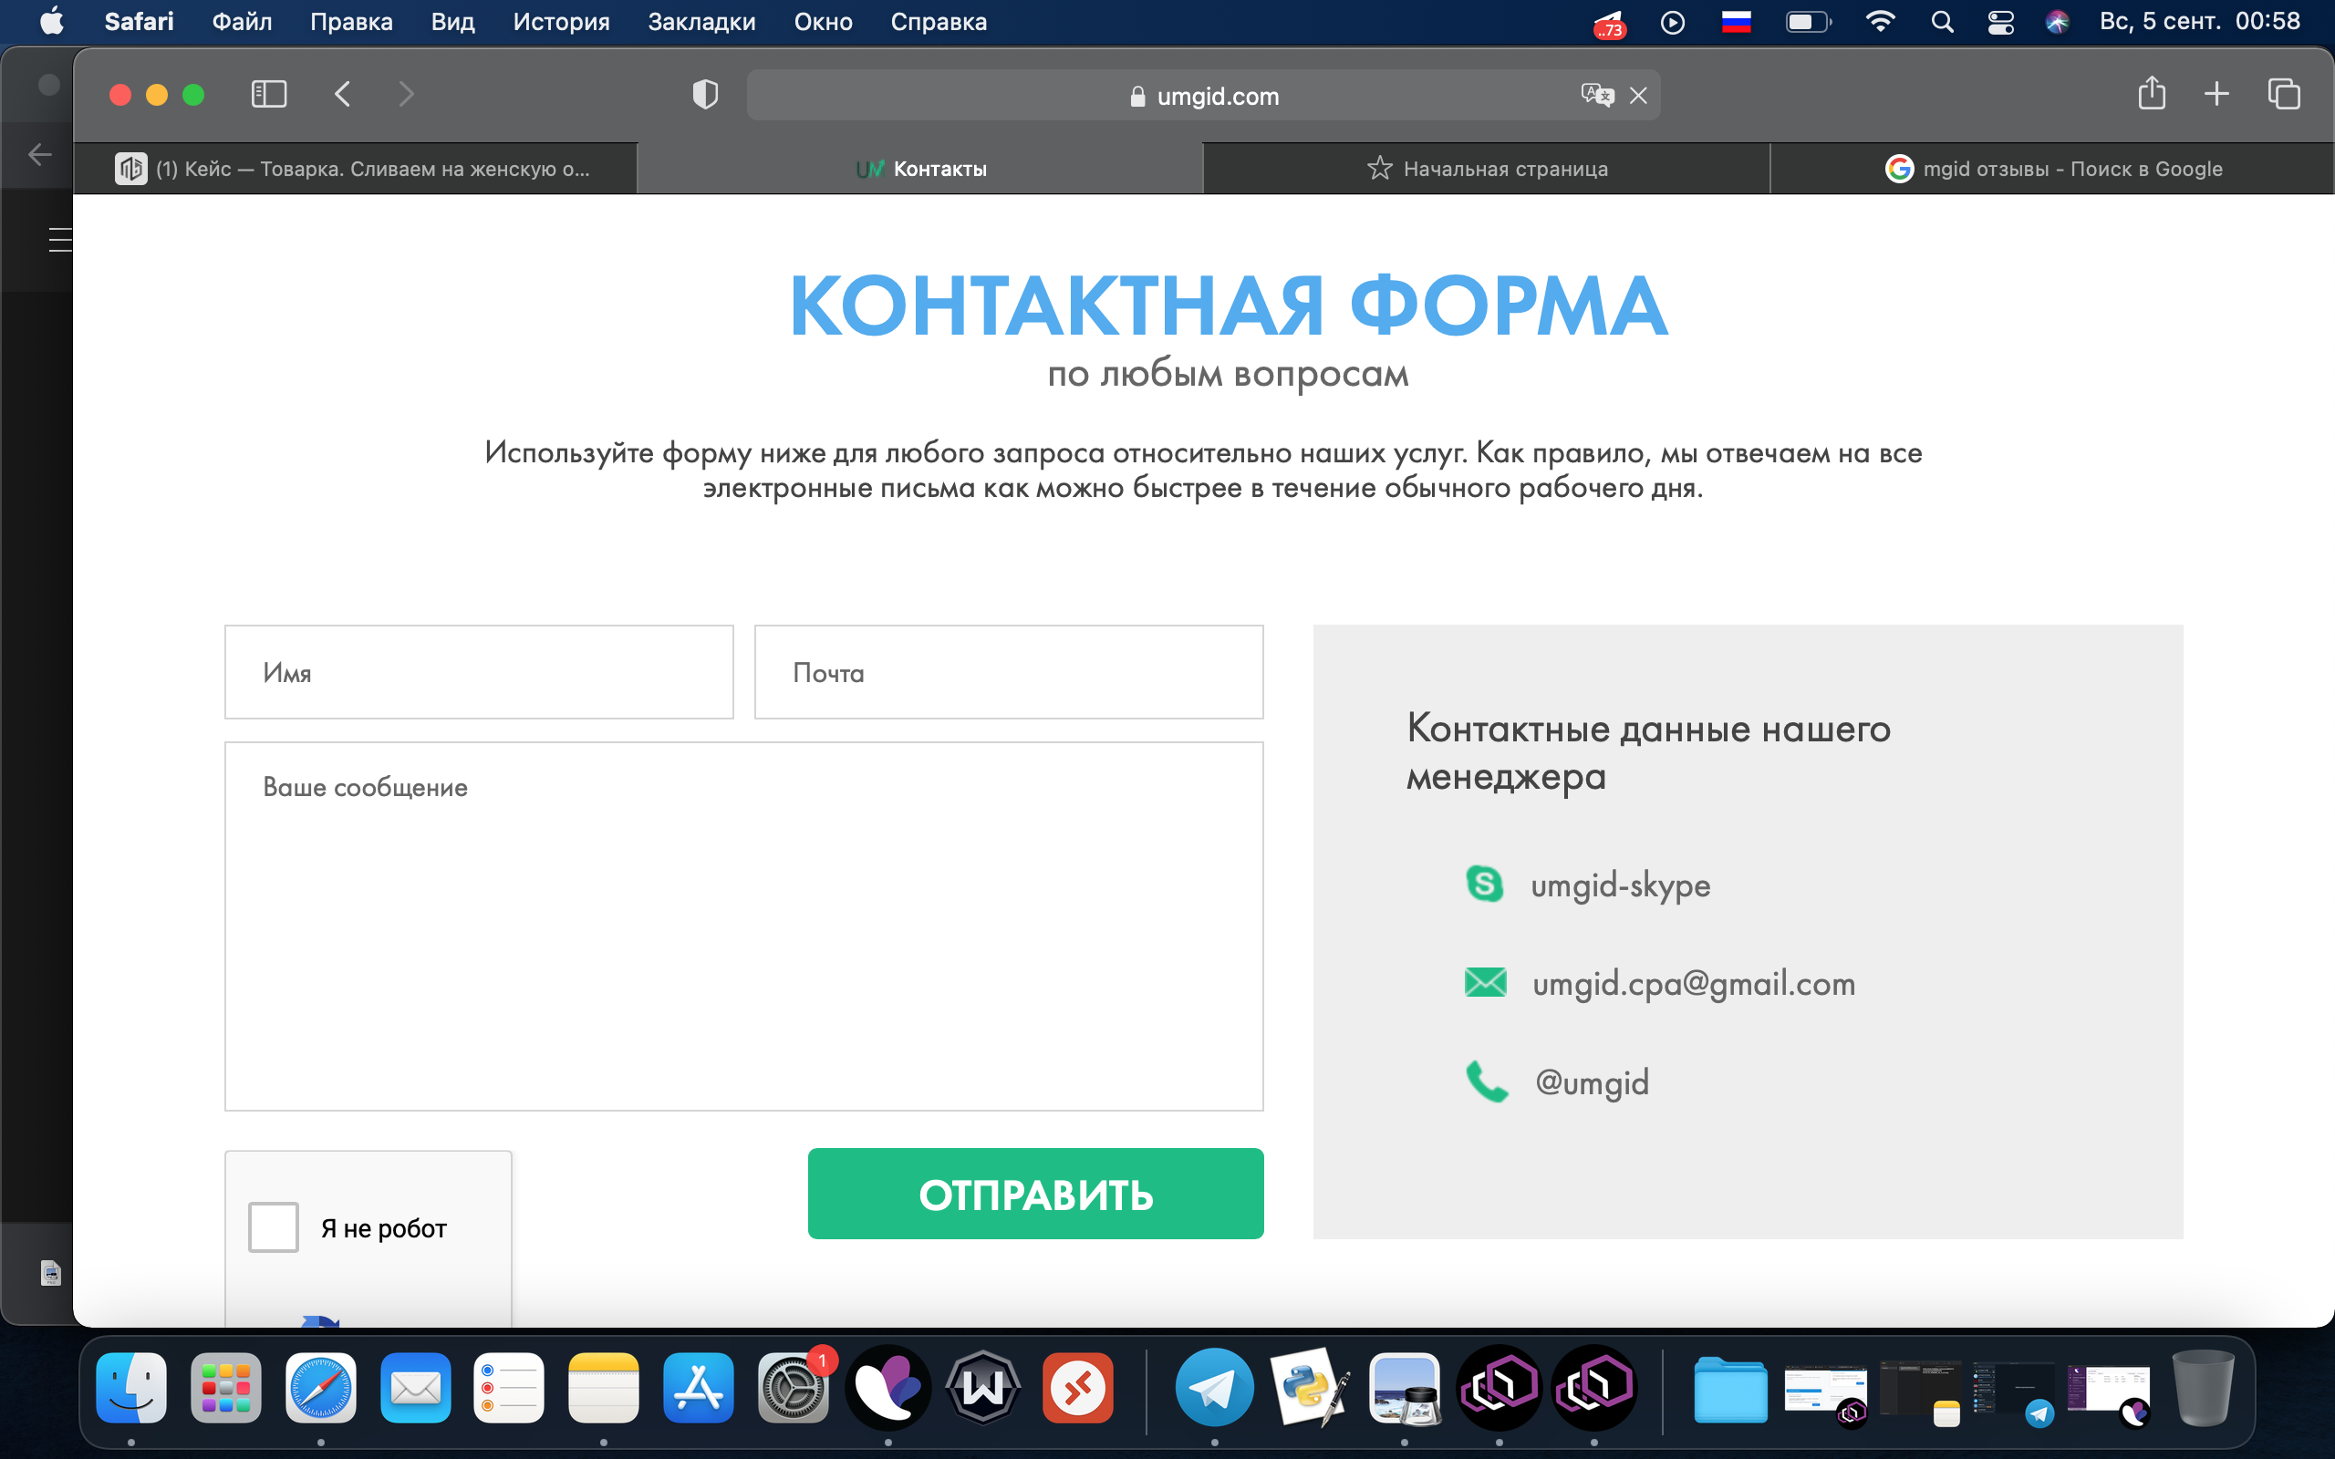Open App Store from the Dock
2335x1459 pixels.
[x=699, y=1388]
